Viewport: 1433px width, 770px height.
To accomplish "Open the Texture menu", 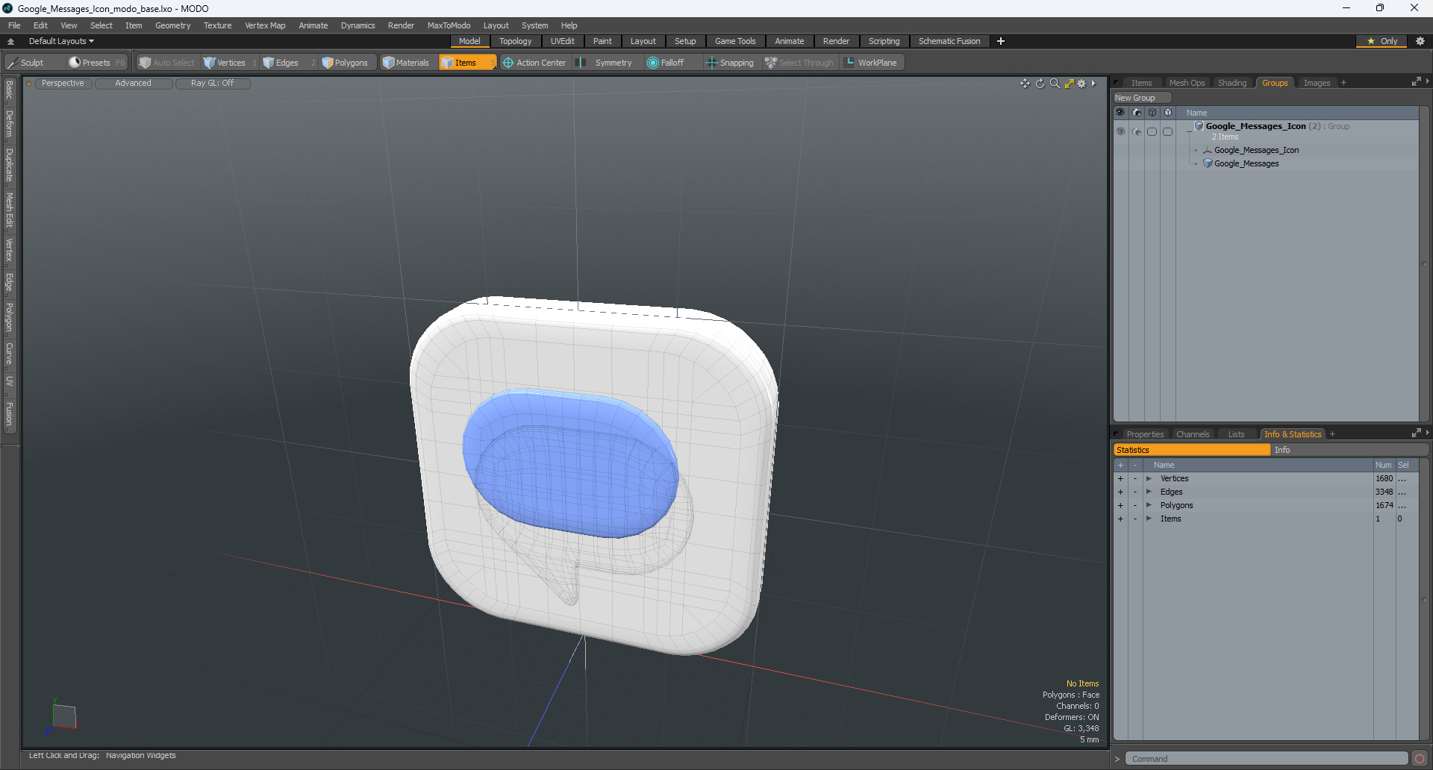I will point(217,25).
